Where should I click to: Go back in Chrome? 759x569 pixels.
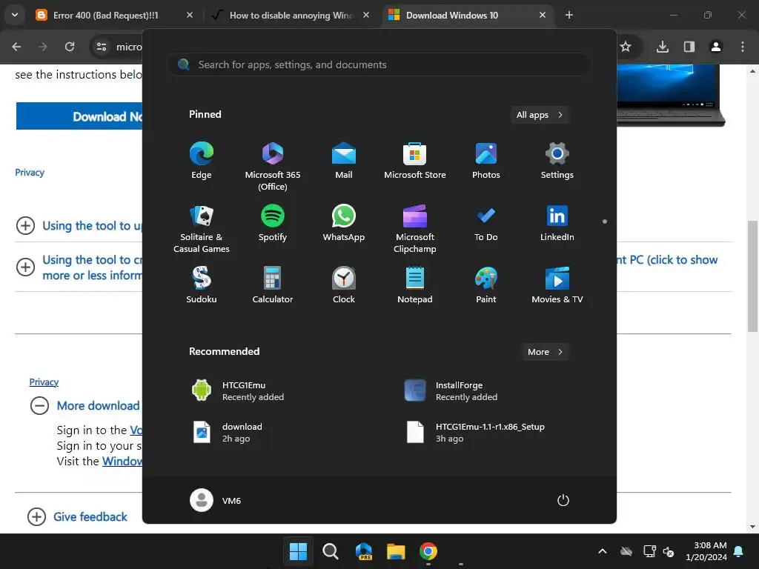16,47
